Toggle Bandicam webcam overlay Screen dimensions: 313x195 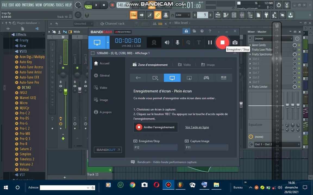(x=154, y=42)
